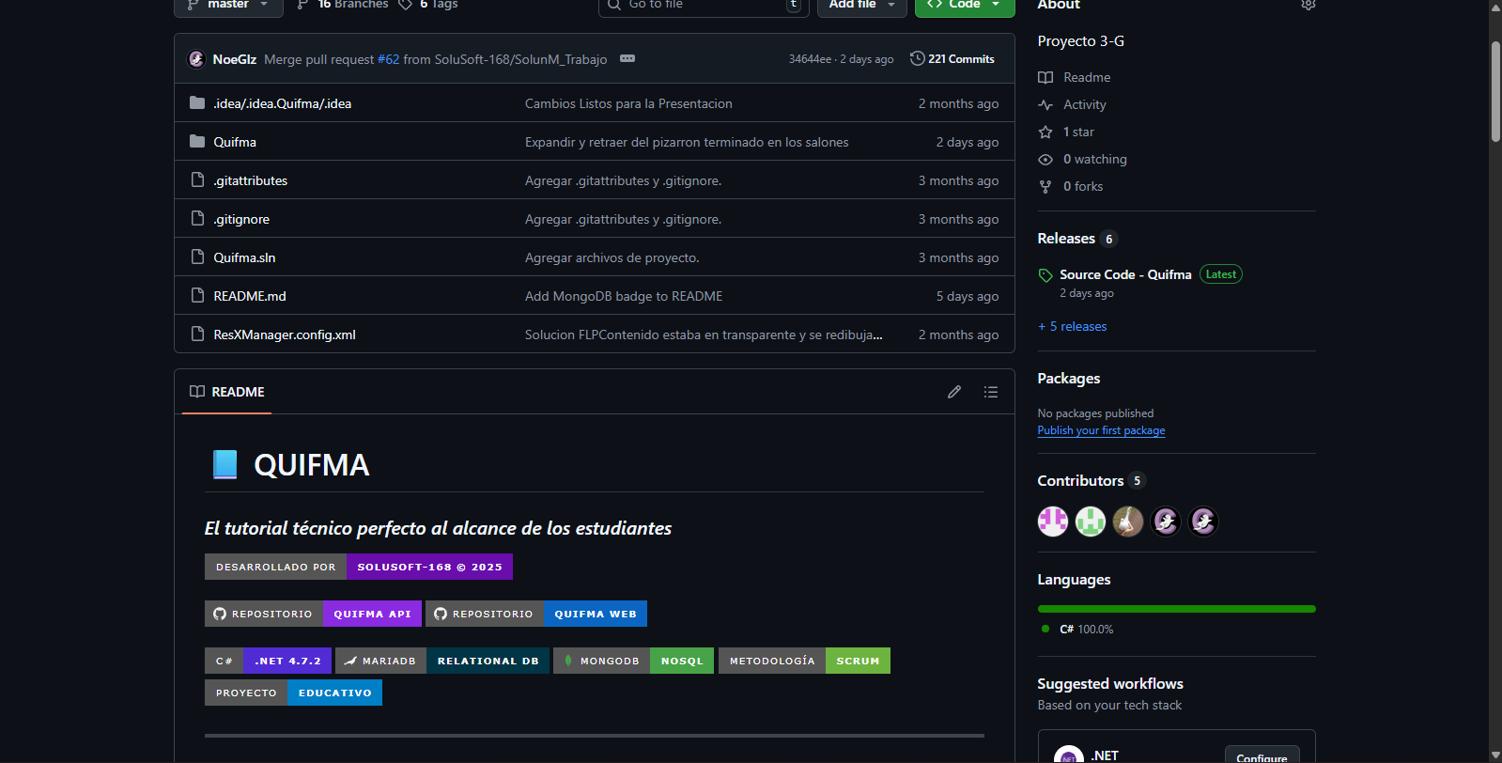
Task: Open the README outline list icon
Action: (x=990, y=392)
